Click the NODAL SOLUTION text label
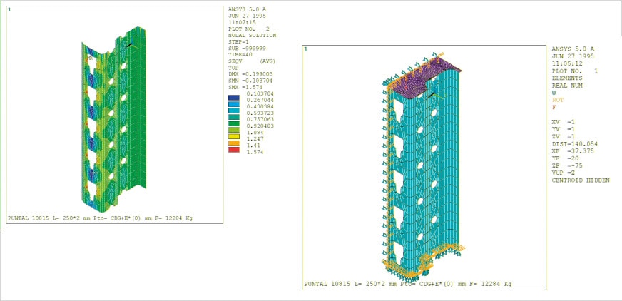622x301 pixels. tap(251, 35)
